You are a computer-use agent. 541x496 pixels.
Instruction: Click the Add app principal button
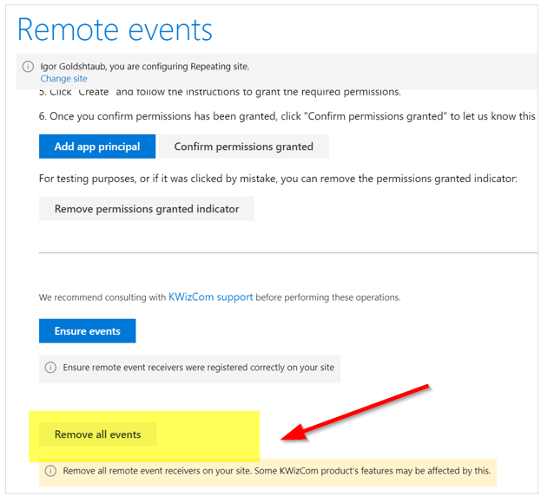tap(97, 147)
